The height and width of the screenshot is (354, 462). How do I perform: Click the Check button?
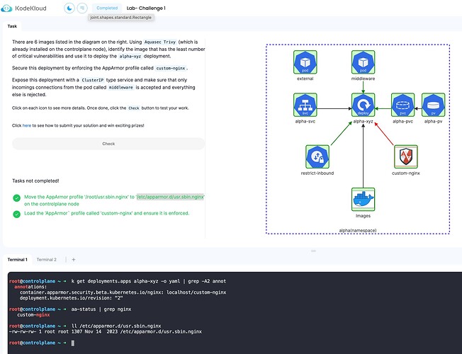click(108, 144)
